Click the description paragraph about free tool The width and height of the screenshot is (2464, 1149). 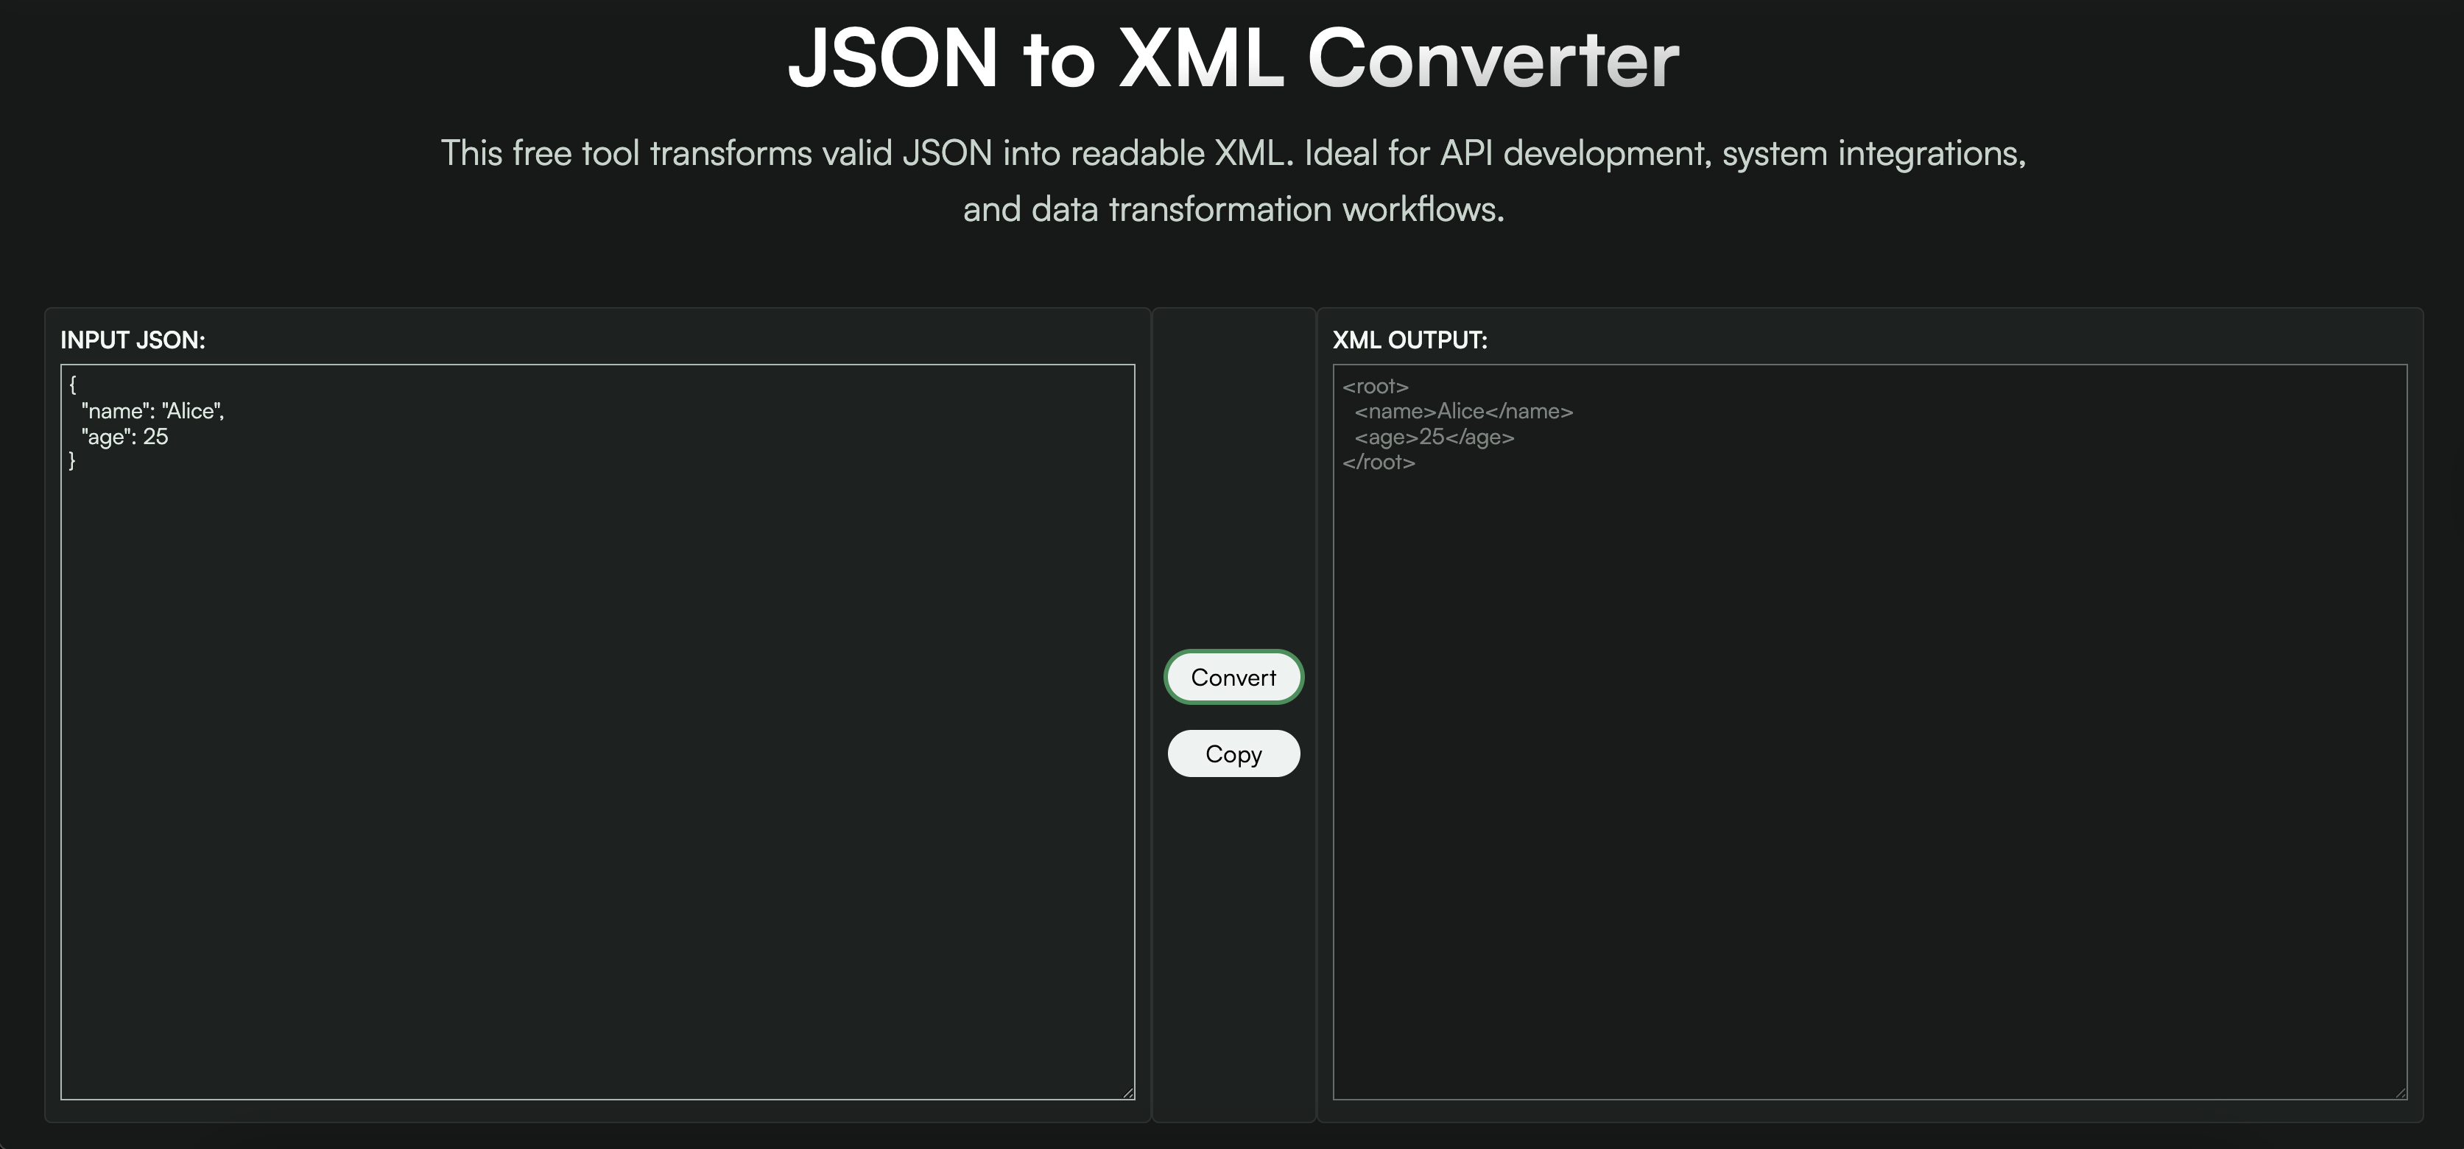point(1233,180)
